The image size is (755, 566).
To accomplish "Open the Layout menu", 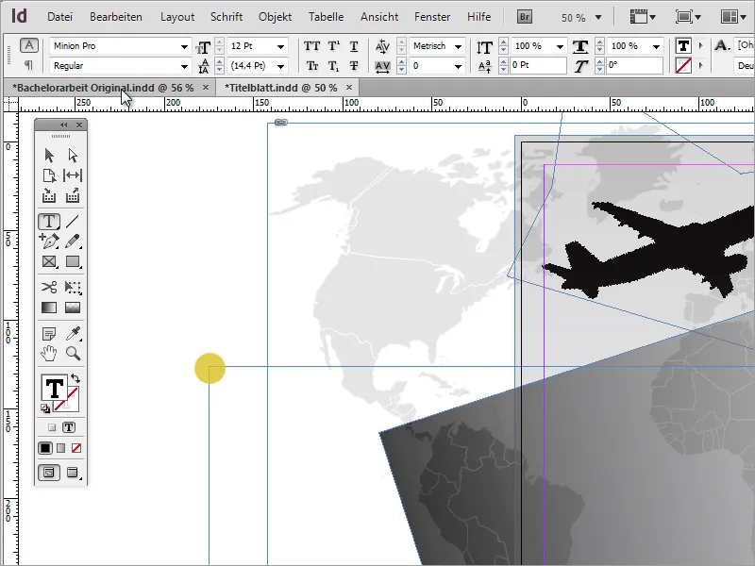I will pyautogui.click(x=177, y=17).
